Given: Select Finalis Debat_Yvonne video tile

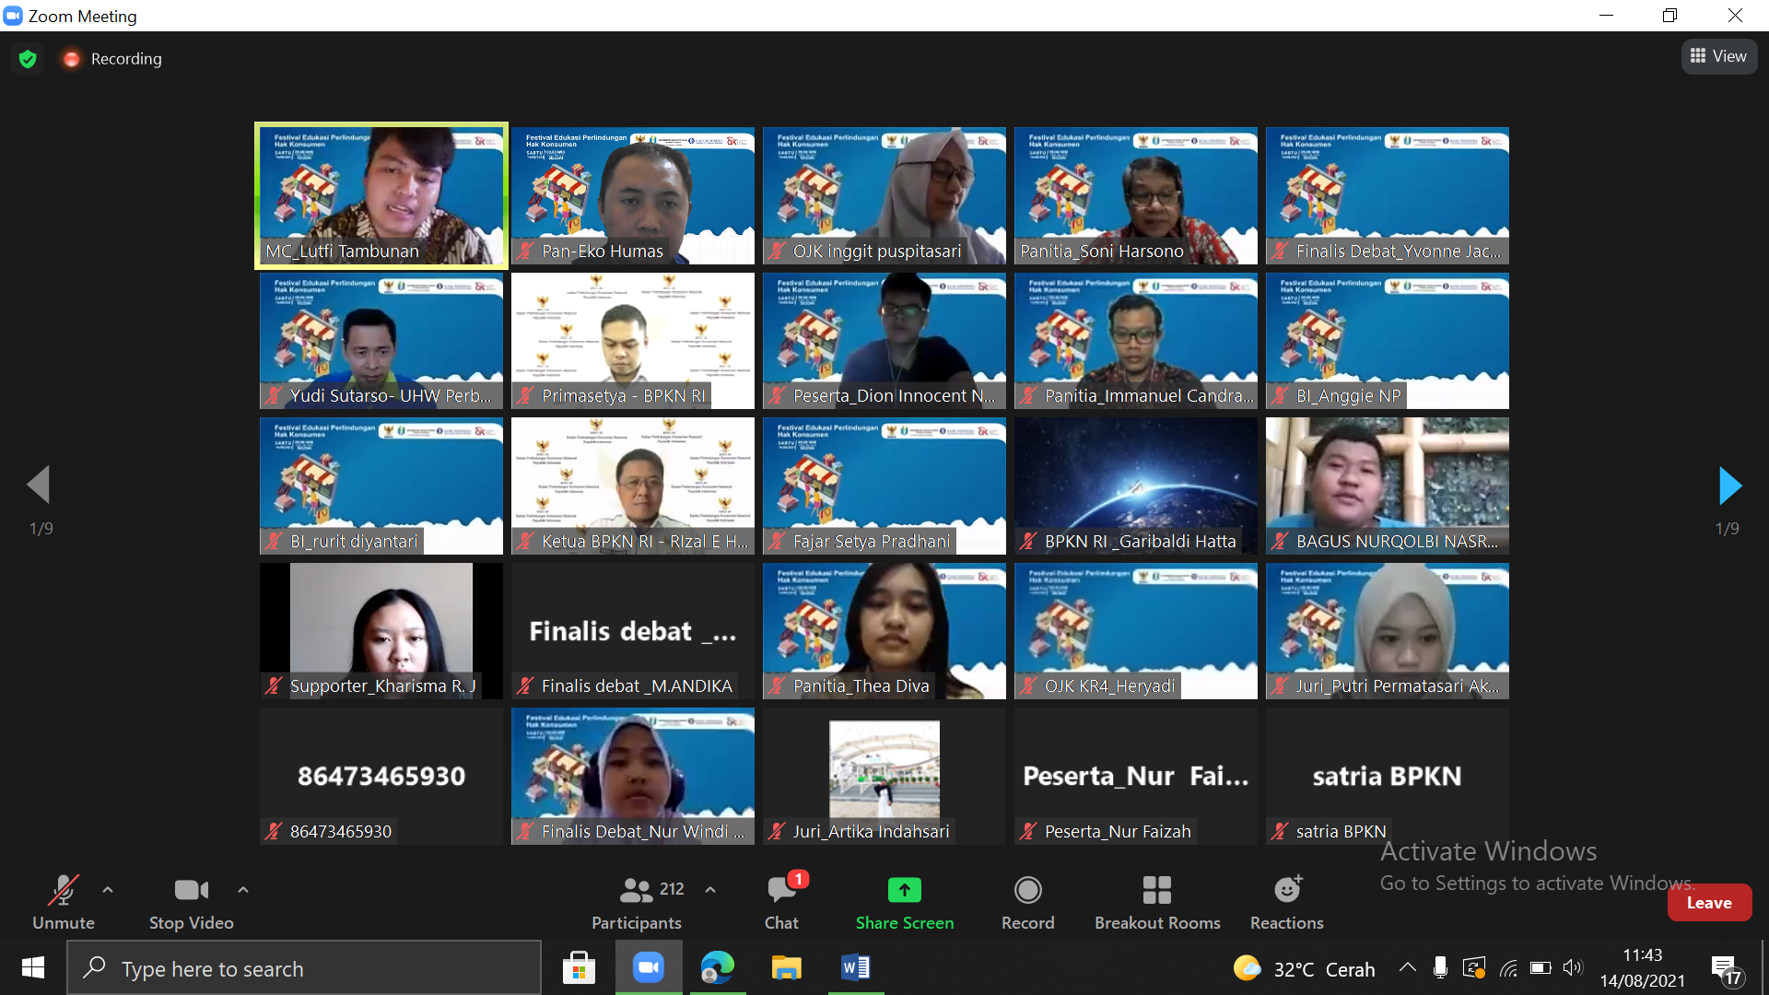Looking at the screenshot, I should tap(1388, 195).
